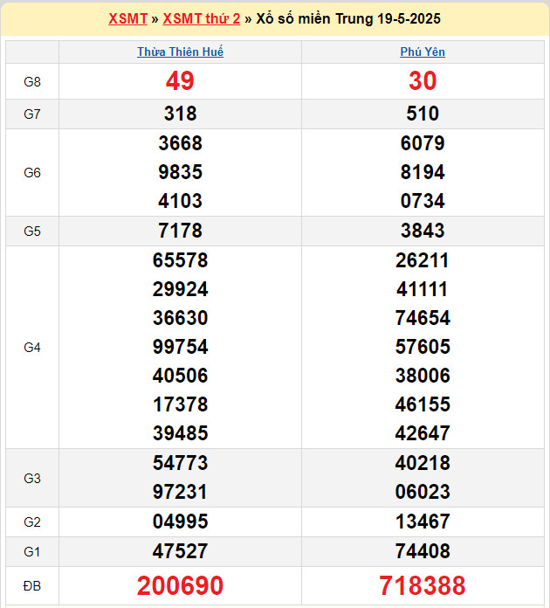Click G4 number 41111
550x608 pixels.
[x=423, y=289]
